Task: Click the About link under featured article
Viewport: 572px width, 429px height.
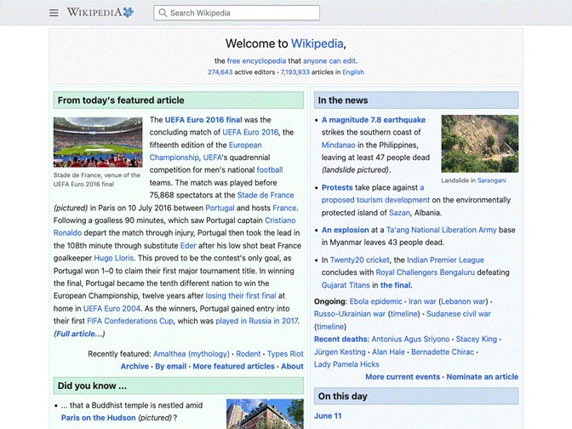Action: 292,366
